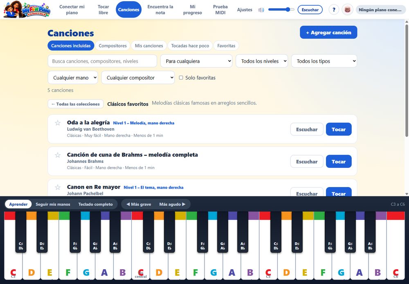
Task: Shift keyboard lower with Más grave
Action: (x=139, y=204)
